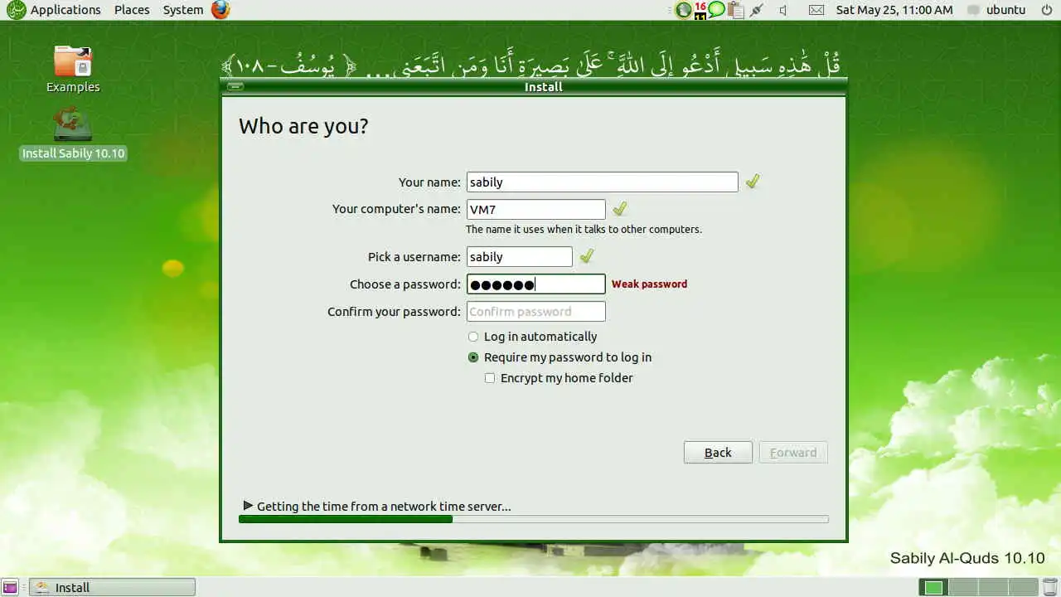1061x597 pixels.
Task: Open the Applications menu
Action: (65, 10)
